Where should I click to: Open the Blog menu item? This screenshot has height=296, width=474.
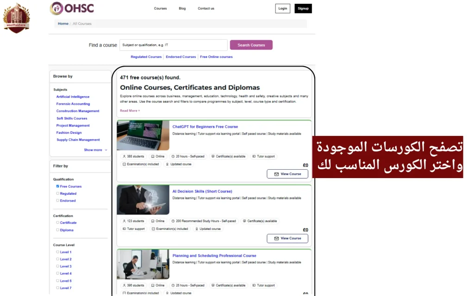pyautogui.click(x=182, y=8)
